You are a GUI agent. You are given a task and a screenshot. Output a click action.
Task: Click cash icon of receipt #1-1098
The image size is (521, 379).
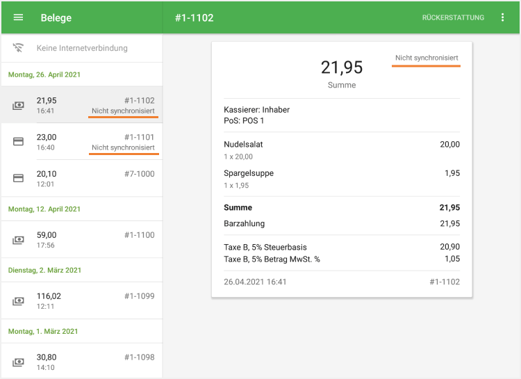(19, 362)
